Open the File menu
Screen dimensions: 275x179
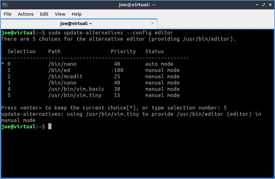pos(8,14)
